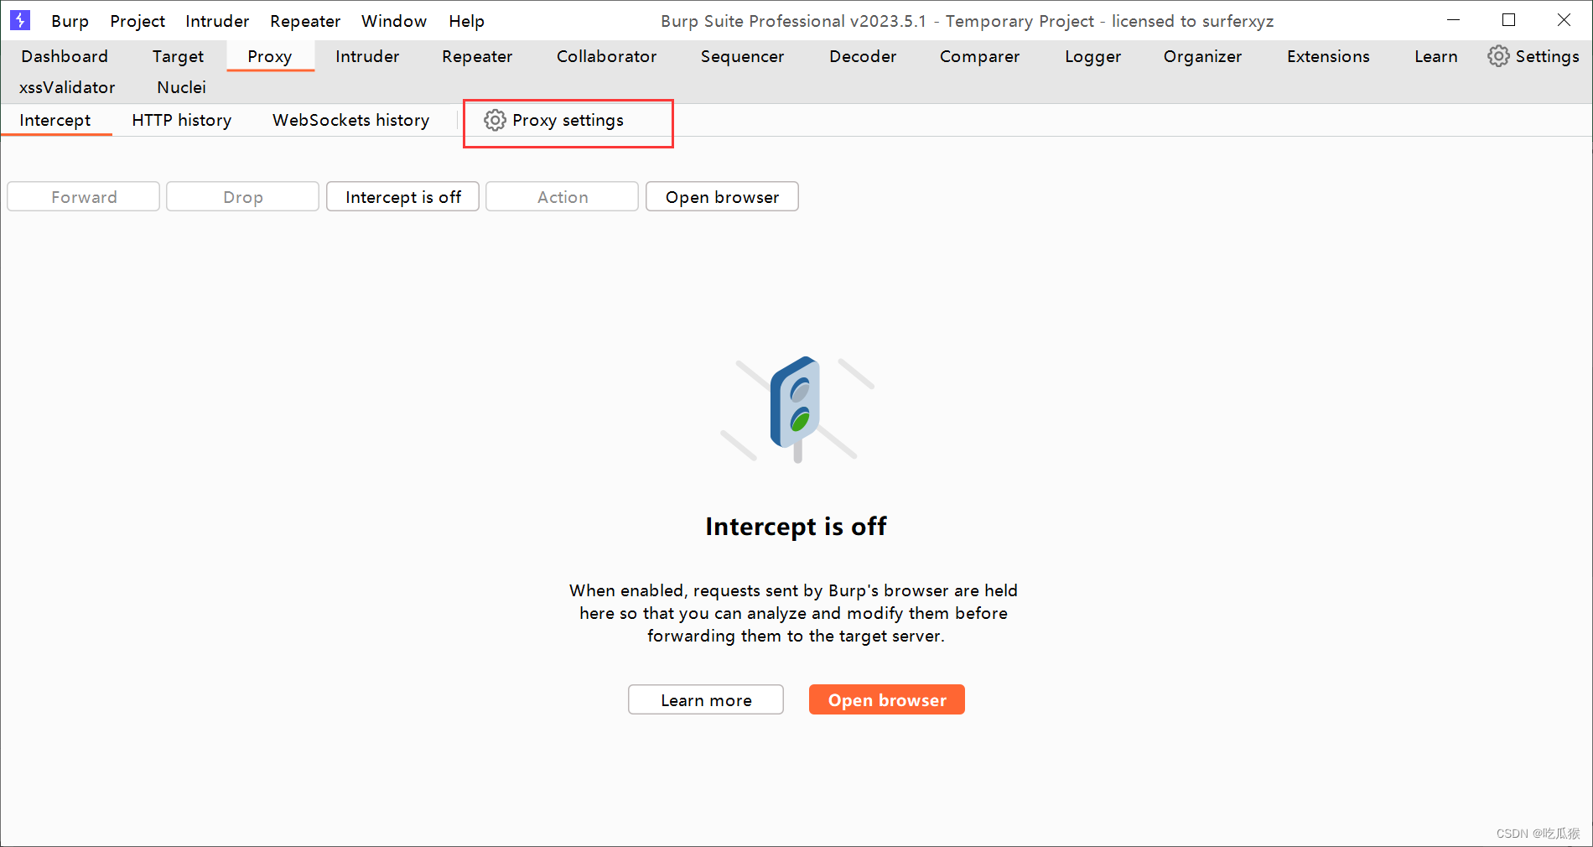Switch to the Dashboard tab
Image resolution: width=1593 pixels, height=847 pixels.
(x=65, y=56)
